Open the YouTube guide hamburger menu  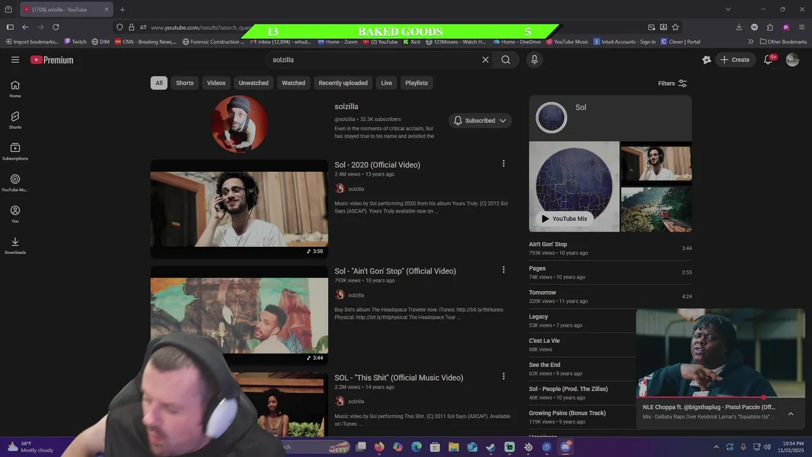[x=15, y=60]
